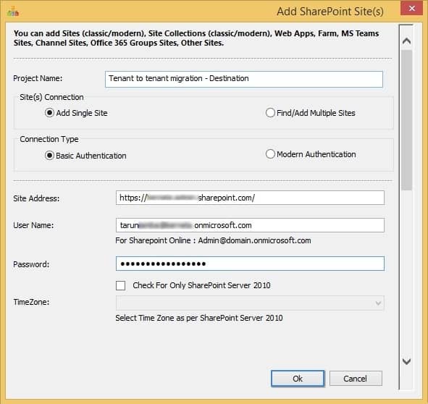Click the 'Site Address:' label
The image size is (428, 404).
click(36, 198)
